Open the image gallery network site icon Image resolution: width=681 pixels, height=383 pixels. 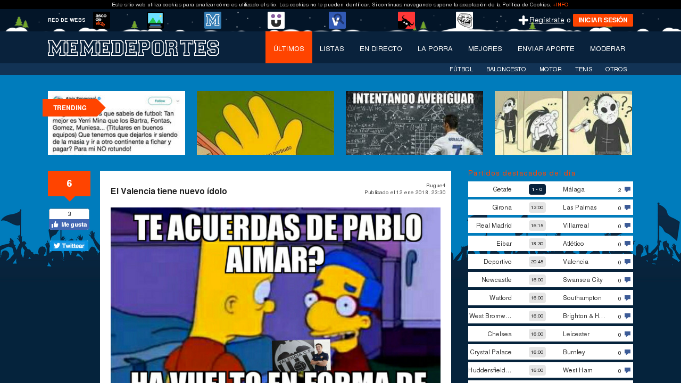point(155,20)
